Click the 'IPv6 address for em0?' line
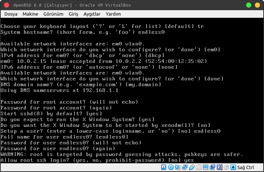The image size is (264, 172). (x=89, y=67)
